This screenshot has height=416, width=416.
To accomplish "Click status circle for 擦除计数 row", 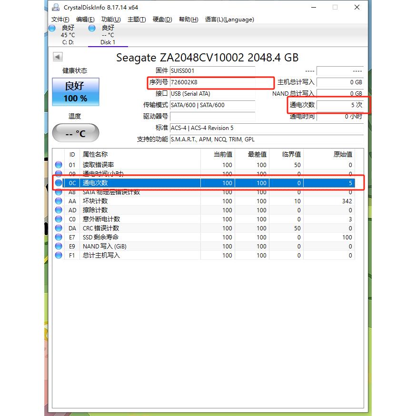I will (59, 210).
